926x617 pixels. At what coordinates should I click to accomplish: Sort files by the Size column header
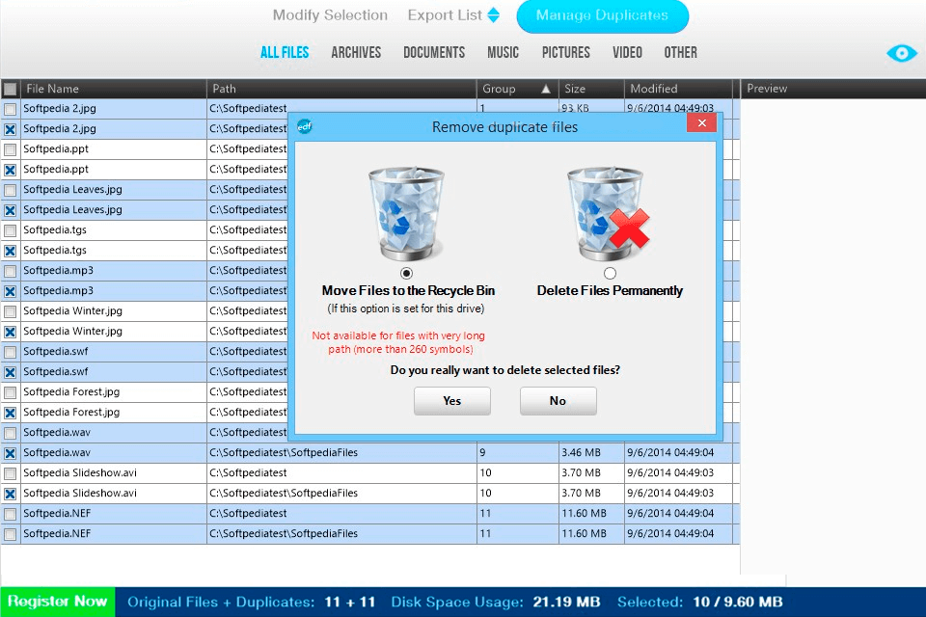point(586,88)
